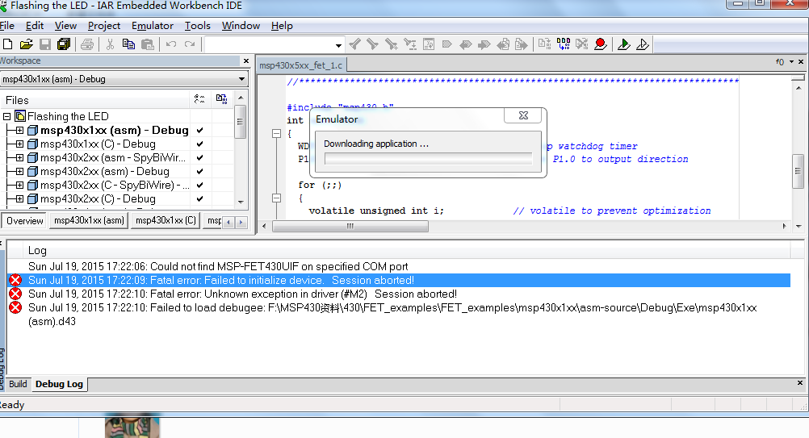809x438 pixels.
Task: Click the checkmark beside msp430x2xx (asm - SpyBiWir...
Action: tap(199, 157)
